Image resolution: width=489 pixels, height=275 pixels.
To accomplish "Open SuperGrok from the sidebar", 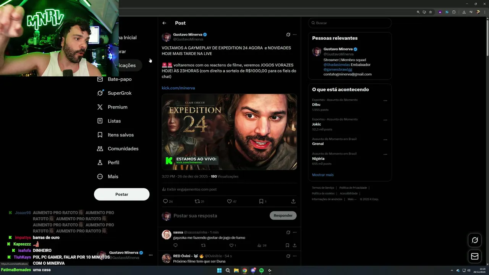I will pyautogui.click(x=115, y=93).
